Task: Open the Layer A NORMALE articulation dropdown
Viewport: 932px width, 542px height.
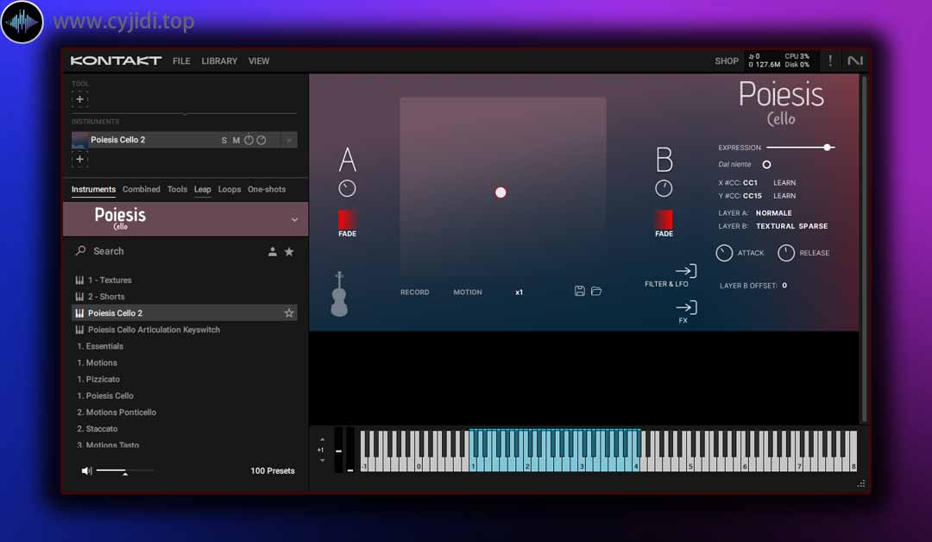Action: pyautogui.click(x=774, y=213)
